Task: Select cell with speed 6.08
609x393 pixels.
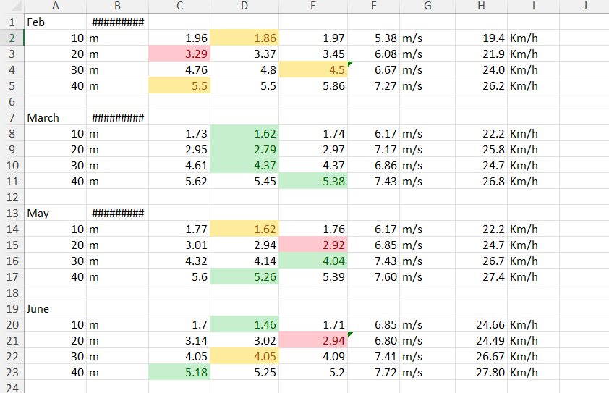Action: tap(374, 54)
